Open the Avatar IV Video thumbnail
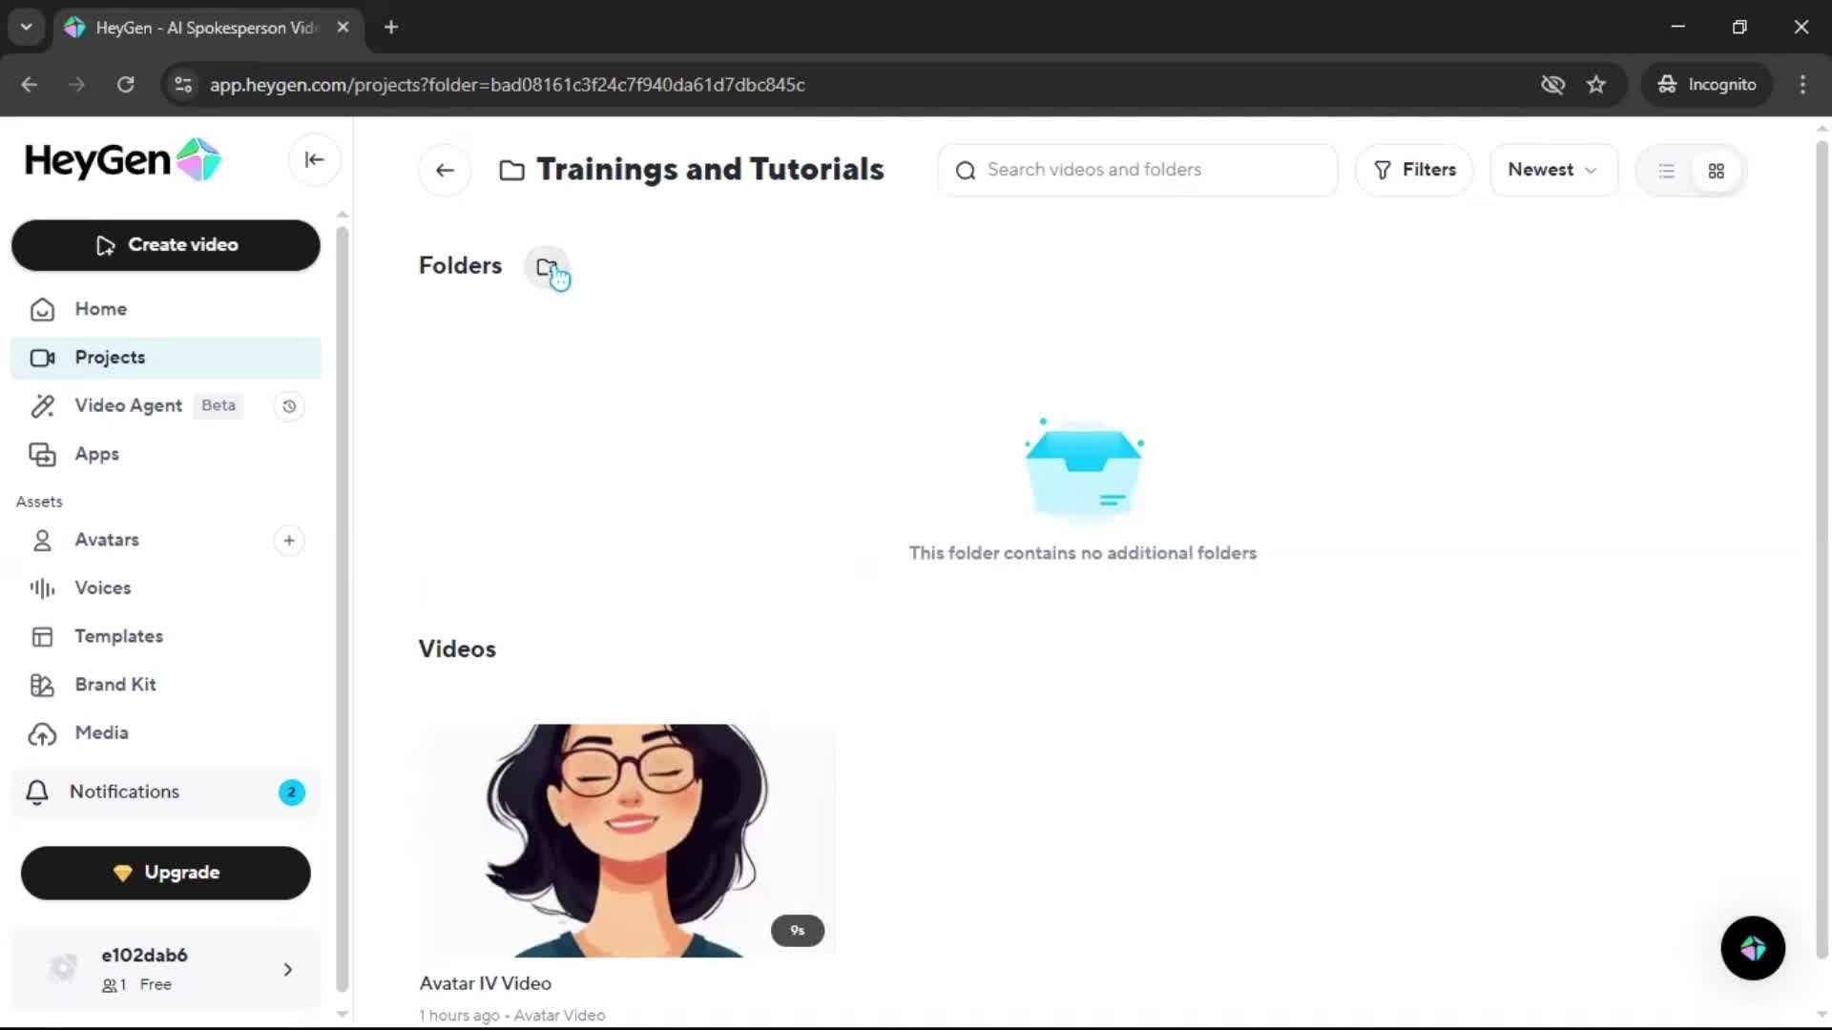This screenshot has width=1832, height=1030. [x=627, y=840]
